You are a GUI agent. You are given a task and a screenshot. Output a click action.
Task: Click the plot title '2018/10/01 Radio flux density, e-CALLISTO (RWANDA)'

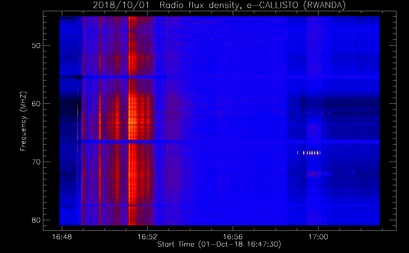pos(219,5)
